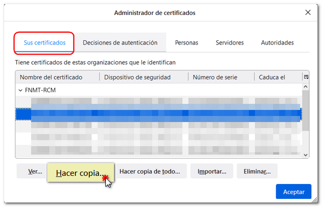This screenshot has width=322, height=207.
Task: Sort by Dispositivo de seguridad column
Action: click(x=144, y=77)
